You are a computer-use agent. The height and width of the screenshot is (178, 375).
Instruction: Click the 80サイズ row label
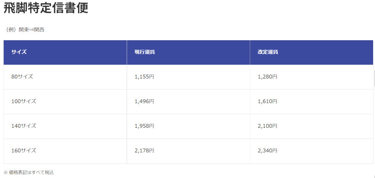[x=22, y=77]
